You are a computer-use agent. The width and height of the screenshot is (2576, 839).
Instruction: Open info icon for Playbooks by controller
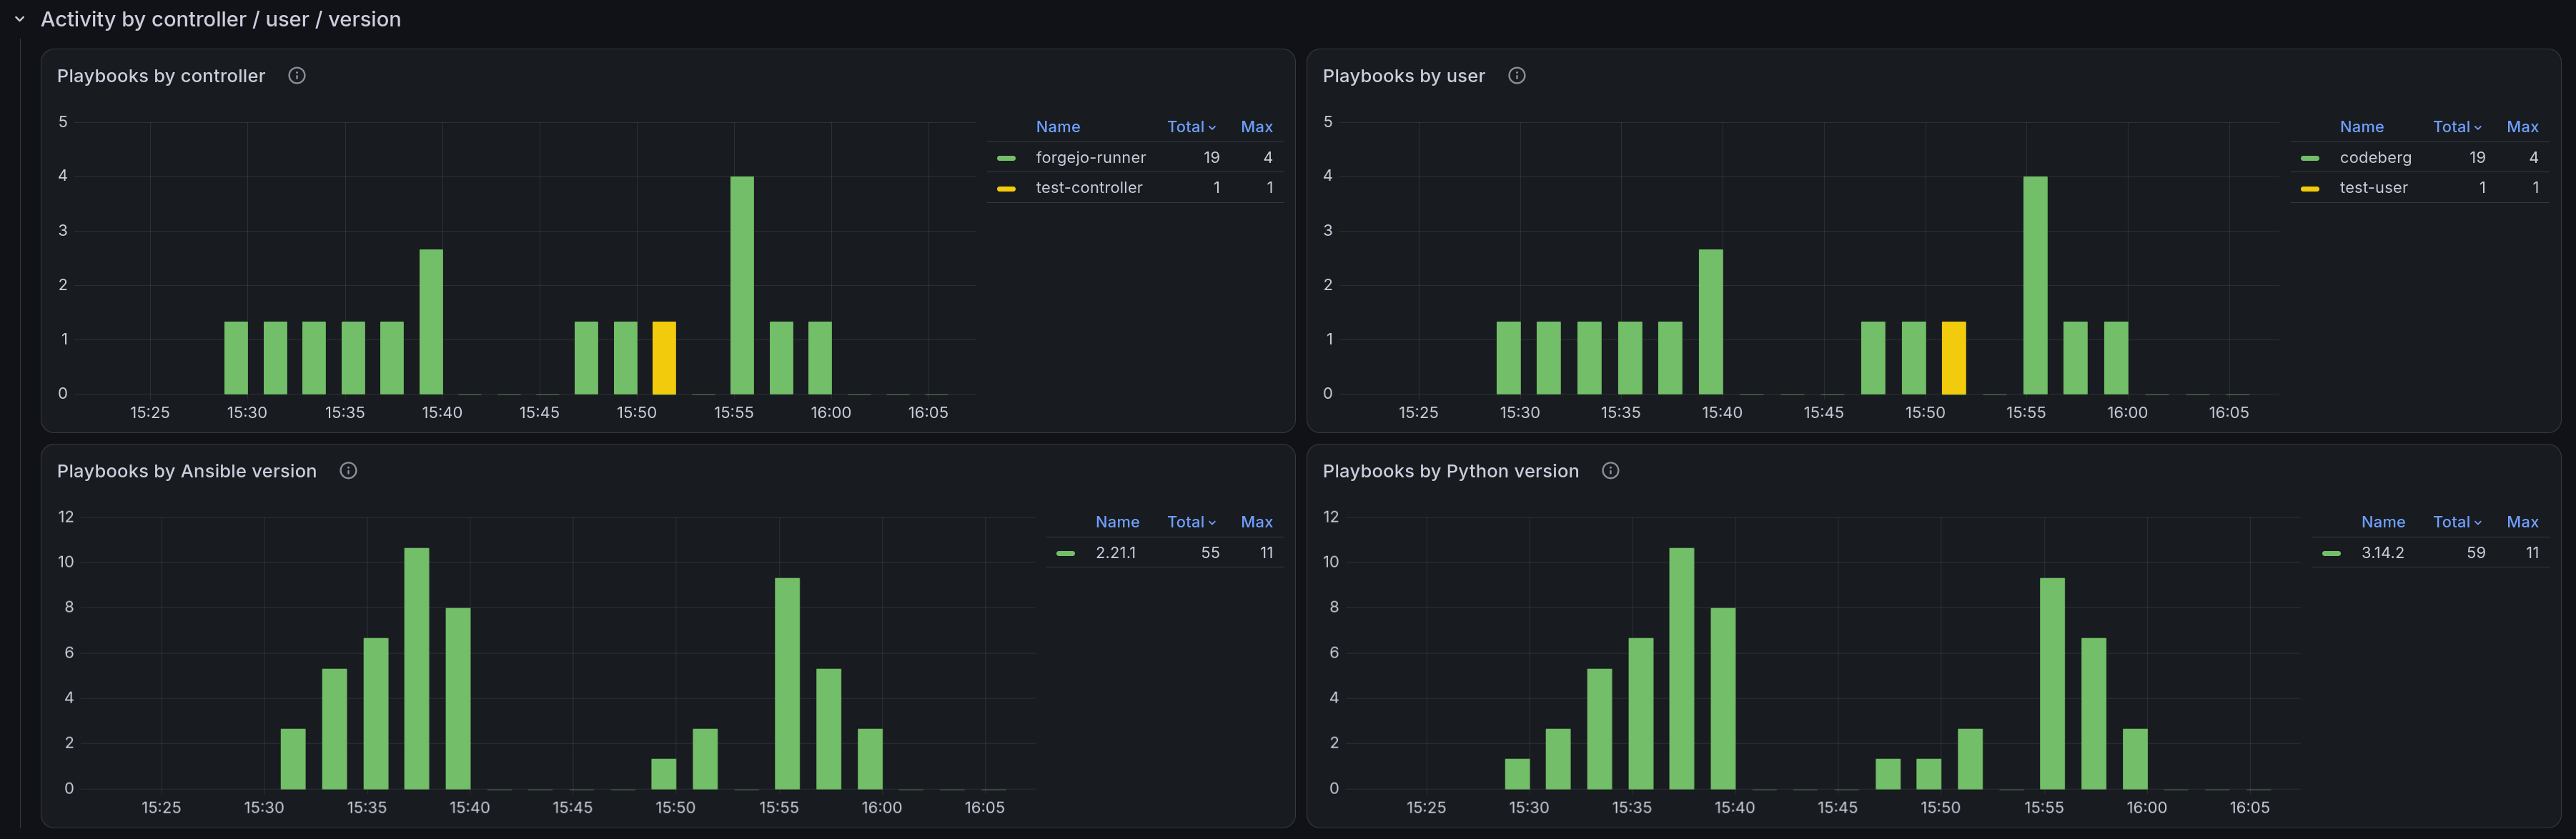pos(297,76)
